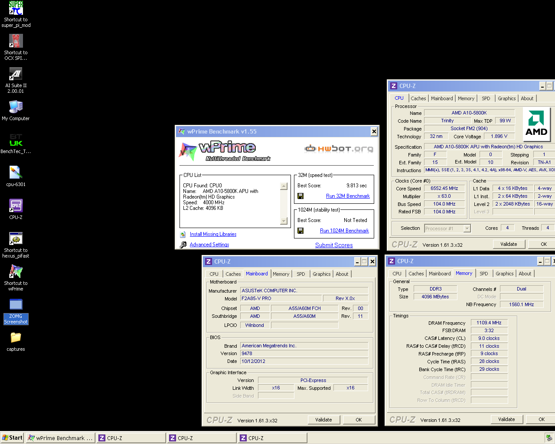
Task: Click the CPU List scroll up arrow
Action: click(284, 186)
